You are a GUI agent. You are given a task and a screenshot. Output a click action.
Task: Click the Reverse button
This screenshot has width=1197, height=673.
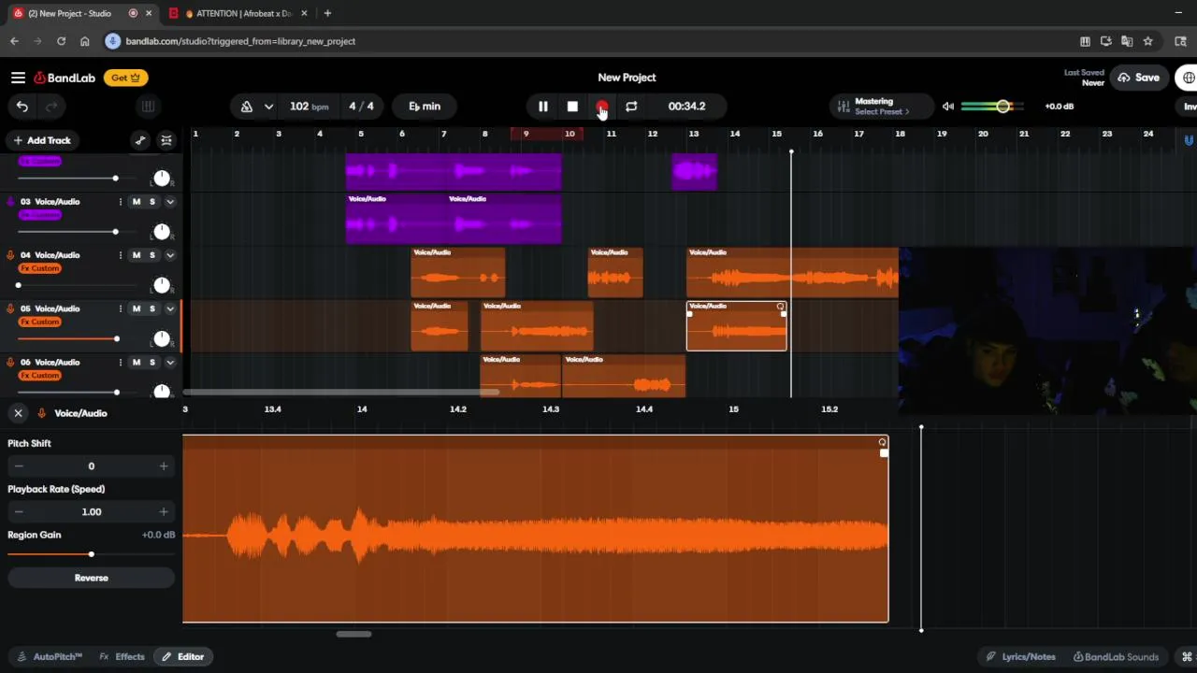coord(91,578)
